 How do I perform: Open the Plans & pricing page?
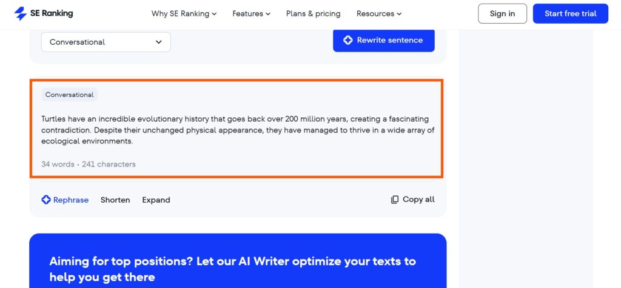point(314,13)
